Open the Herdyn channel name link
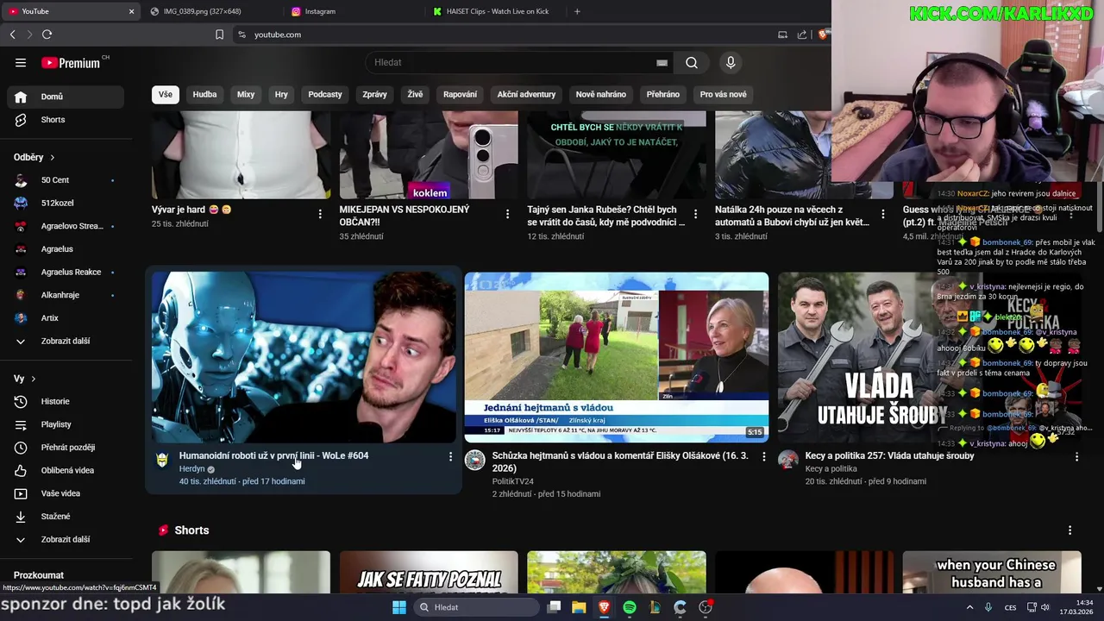1104x621 pixels. pos(191,469)
